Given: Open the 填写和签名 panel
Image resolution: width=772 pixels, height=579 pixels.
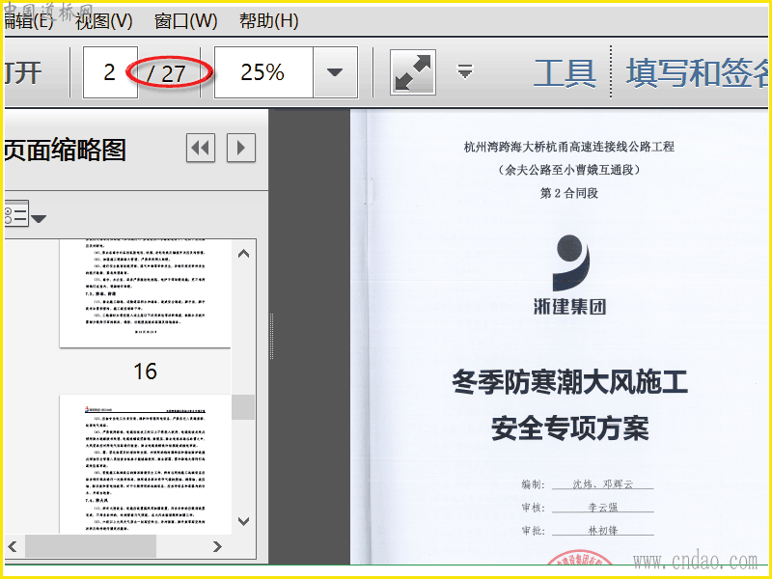Looking at the screenshot, I should (x=697, y=73).
